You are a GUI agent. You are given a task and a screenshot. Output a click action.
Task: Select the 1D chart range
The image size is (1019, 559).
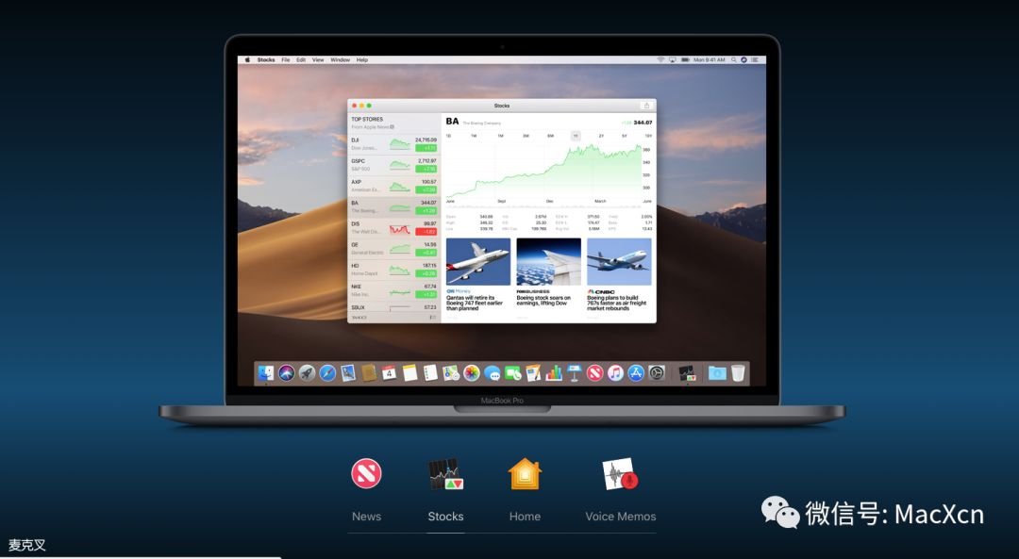tap(448, 136)
